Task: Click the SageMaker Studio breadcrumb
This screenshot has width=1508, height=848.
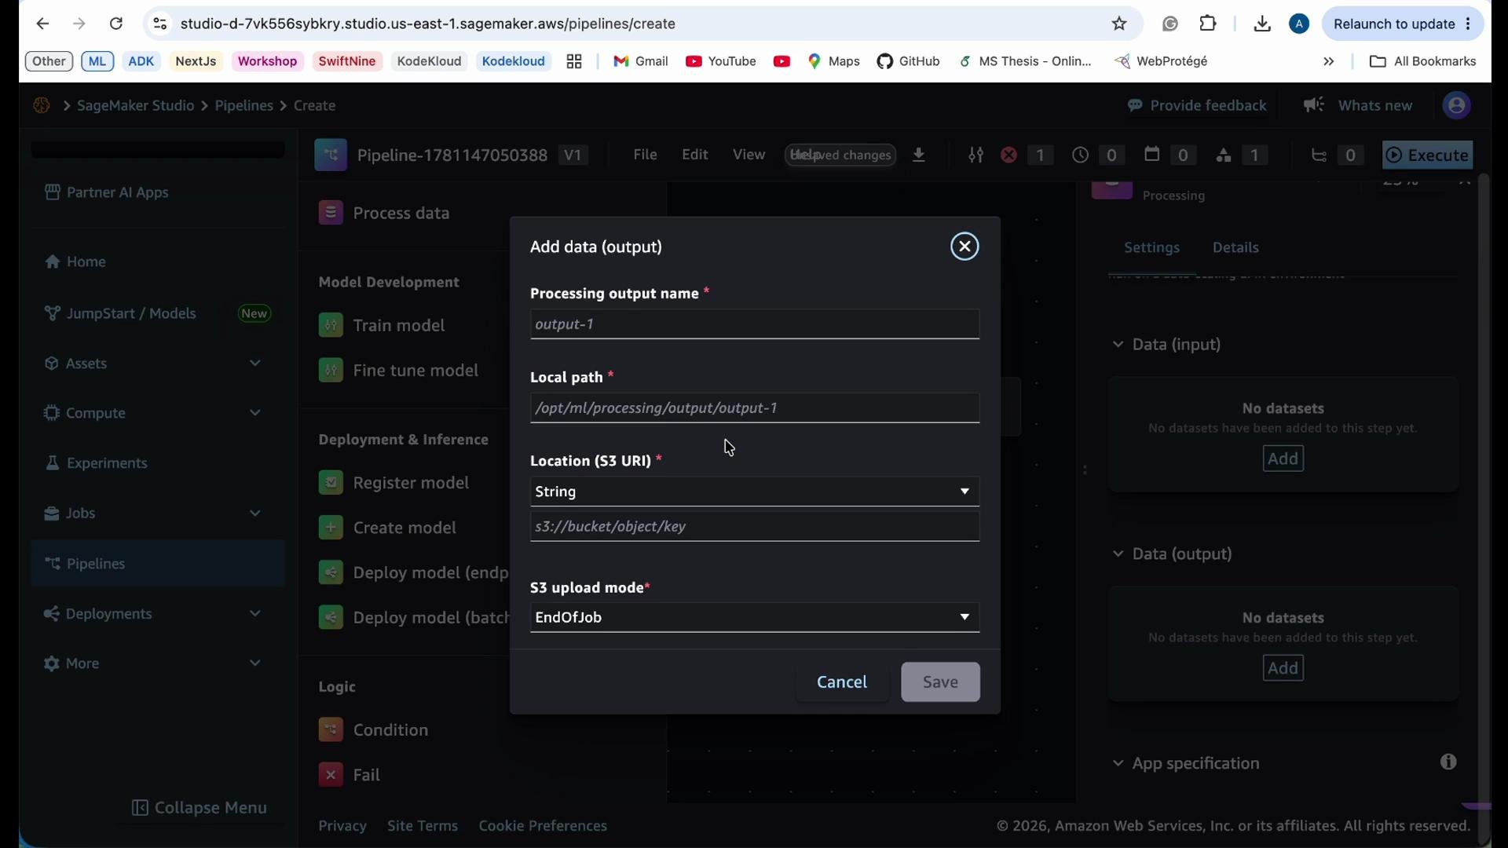Action: 136,105
